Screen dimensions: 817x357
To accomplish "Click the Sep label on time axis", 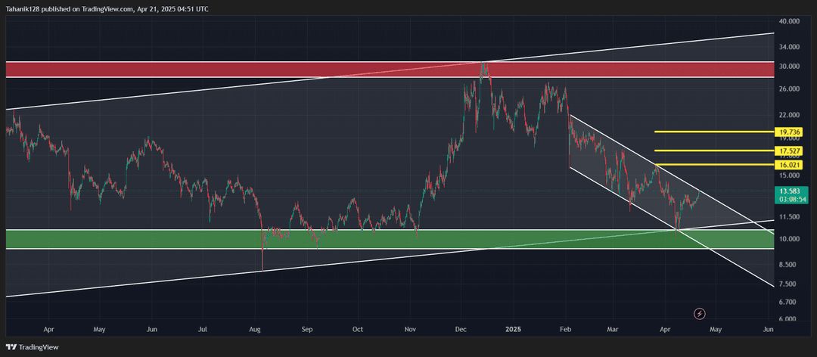I will [x=307, y=329].
